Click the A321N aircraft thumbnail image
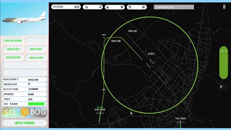This screenshot has height=130, width=231. click(x=24, y=18)
